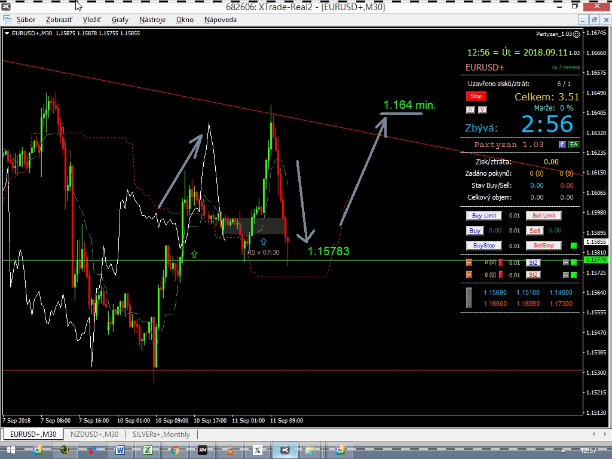The image size is (612, 459).
Task: Click the green EA icon beside Partyzan 1.03
Action: point(573,145)
